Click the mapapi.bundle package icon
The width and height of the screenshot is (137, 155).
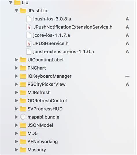[x=23, y=117]
